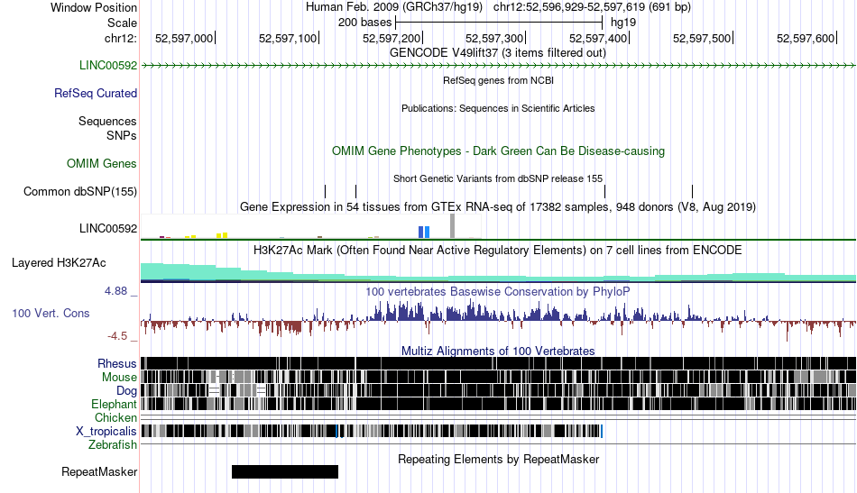
Task: Click the Chicken alignment label
Action: click(x=115, y=417)
